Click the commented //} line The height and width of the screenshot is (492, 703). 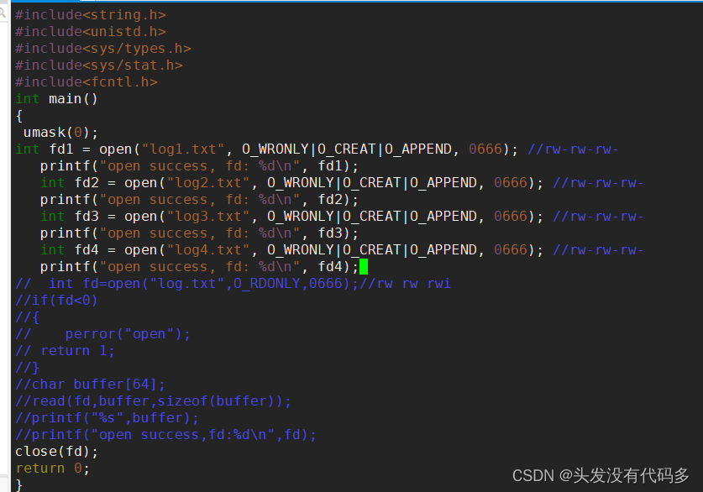tap(28, 368)
